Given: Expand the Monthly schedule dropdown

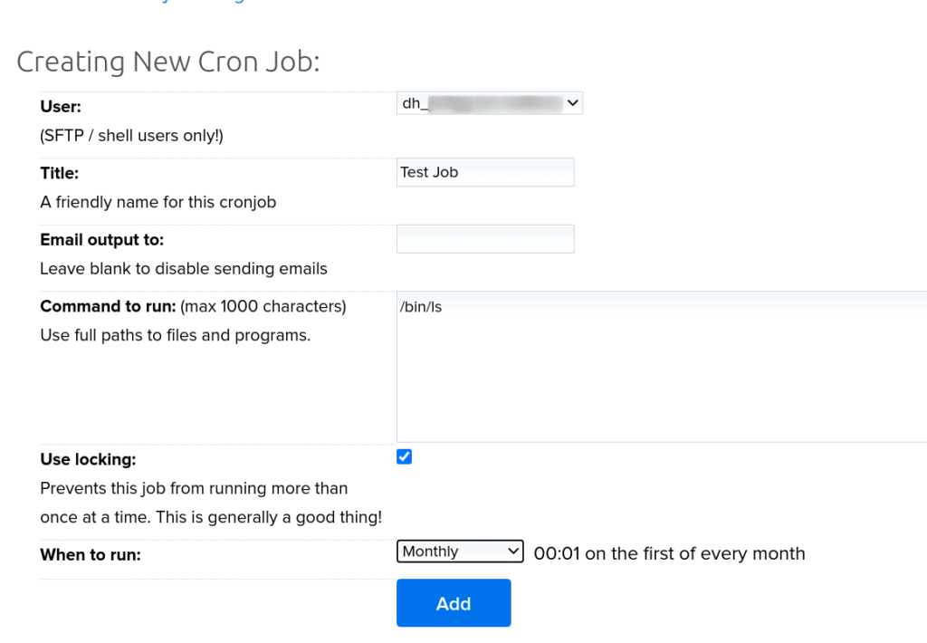Looking at the screenshot, I should tap(460, 552).
